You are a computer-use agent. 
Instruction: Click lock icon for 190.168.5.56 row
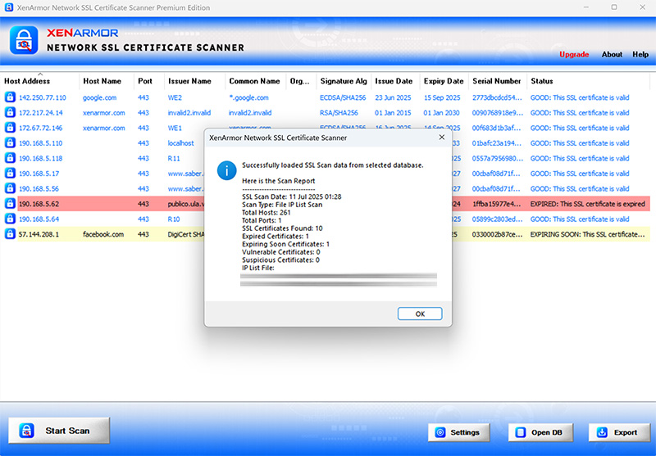tap(10, 188)
